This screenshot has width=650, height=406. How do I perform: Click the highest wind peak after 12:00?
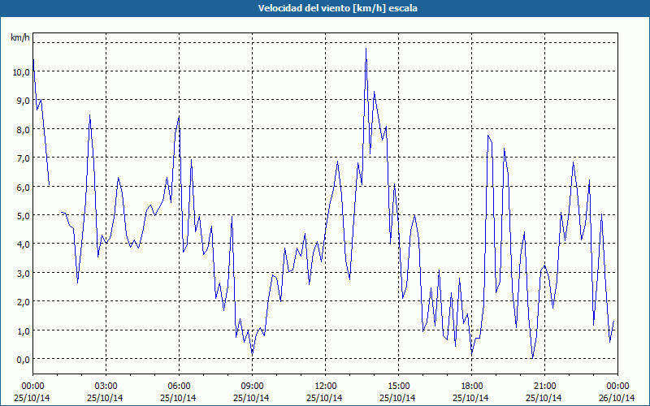[366, 49]
